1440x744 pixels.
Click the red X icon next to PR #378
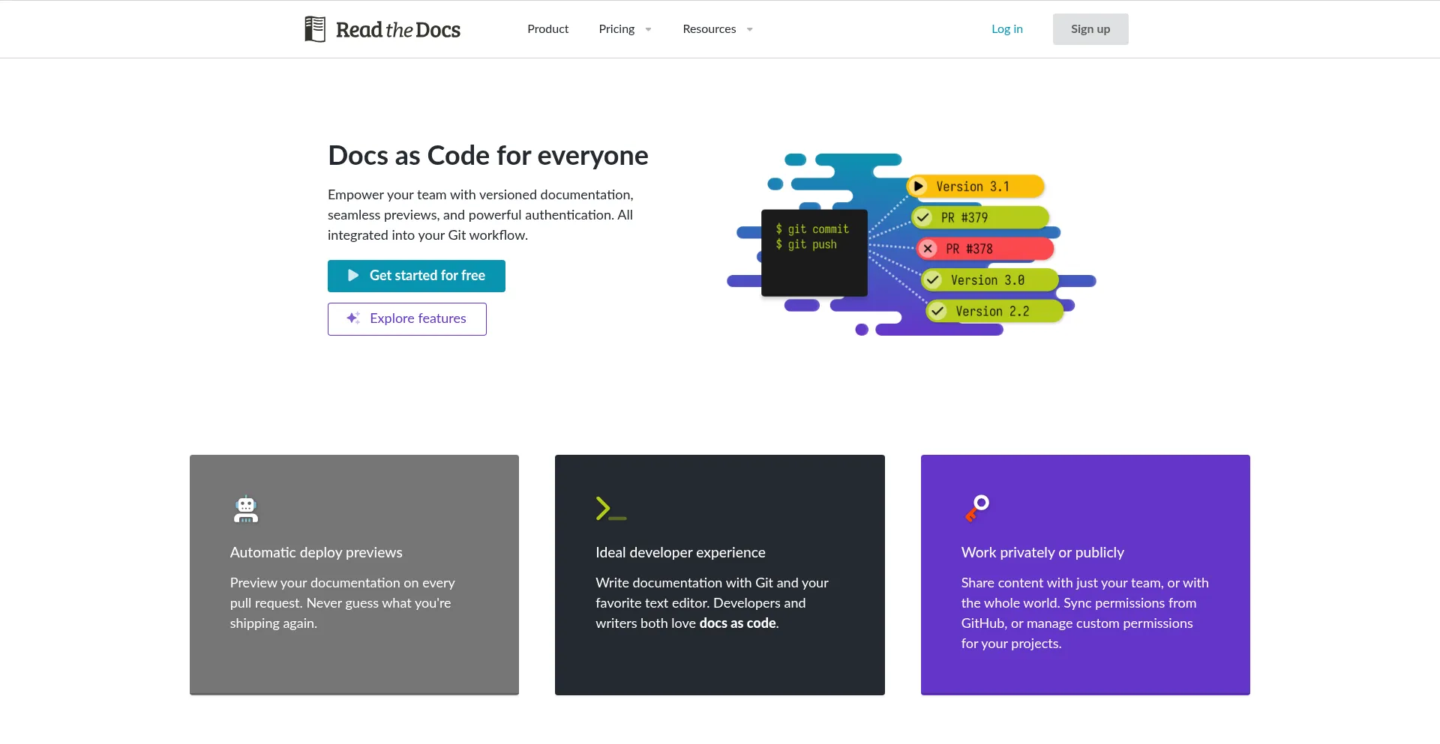click(928, 249)
